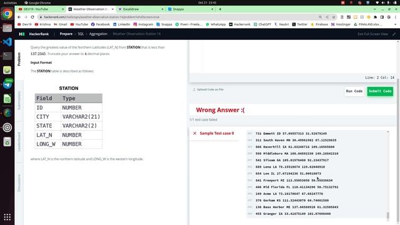This screenshot has height=225, width=400.
Task: Click the LAT_N field cell in STATION table
Action: pos(48,135)
